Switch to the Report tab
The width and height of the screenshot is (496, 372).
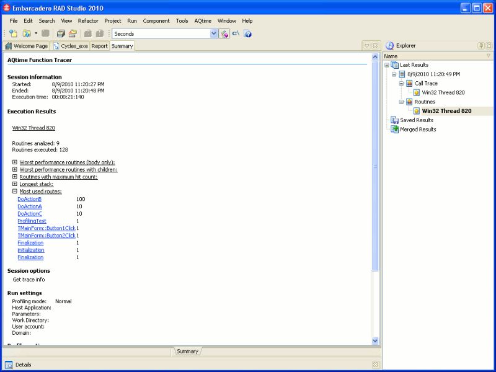[x=99, y=45]
